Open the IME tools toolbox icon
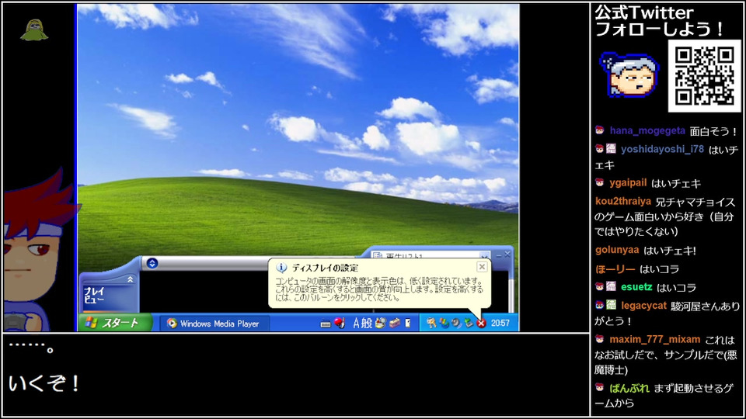 click(x=395, y=324)
